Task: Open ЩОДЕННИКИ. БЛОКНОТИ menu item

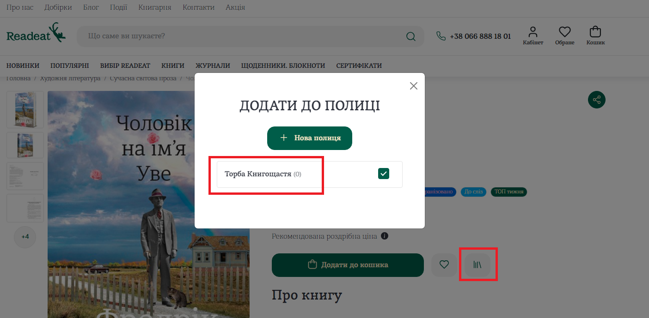Action: click(x=283, y=66)
